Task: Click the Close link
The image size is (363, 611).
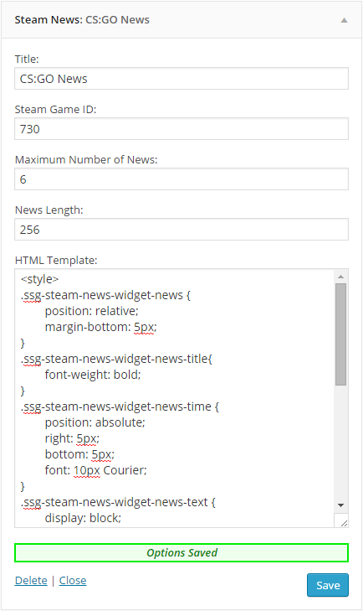Action: 73,580
